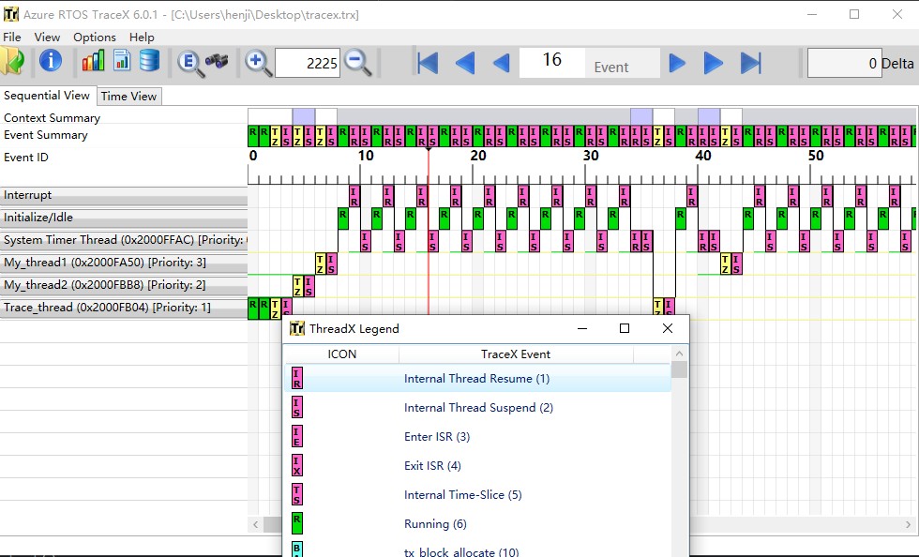The height and width of the screenshot is (557, 919).
Task: Click inside the event number field showing 16
Action: (551, 62)
